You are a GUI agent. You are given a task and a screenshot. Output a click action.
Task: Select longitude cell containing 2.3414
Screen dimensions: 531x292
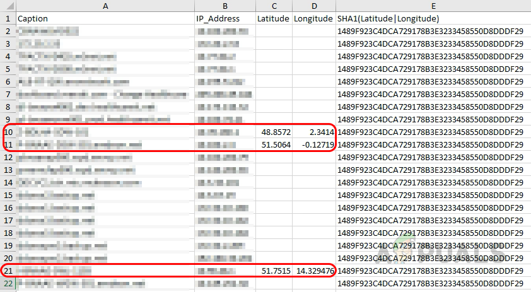(x=314, y=132)
